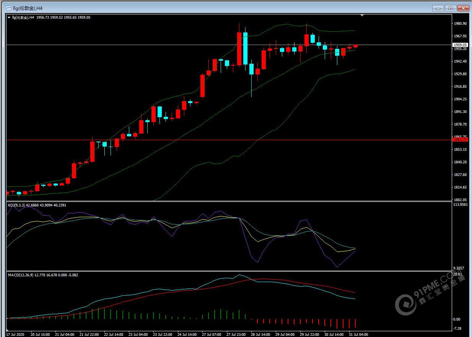This screenshot has width=472, height=337.
Task: Click the window title llg(伦敦金),H4
Action: (x=28, y=8)
